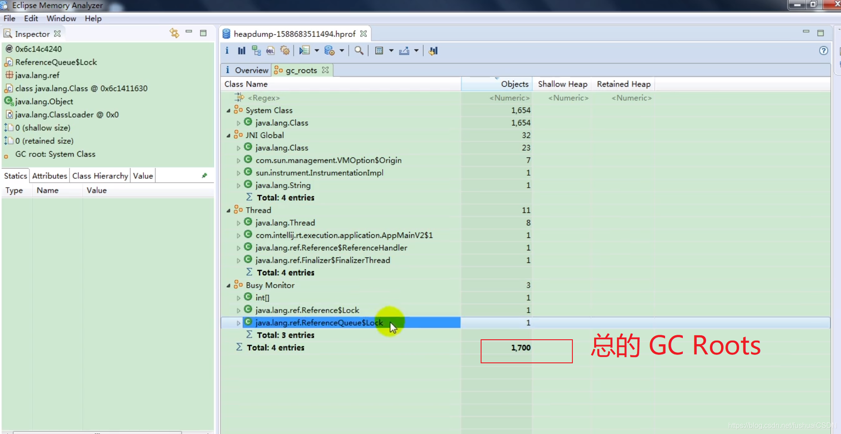Sort by the Shallow Heap column header

[x=562, y=84]
